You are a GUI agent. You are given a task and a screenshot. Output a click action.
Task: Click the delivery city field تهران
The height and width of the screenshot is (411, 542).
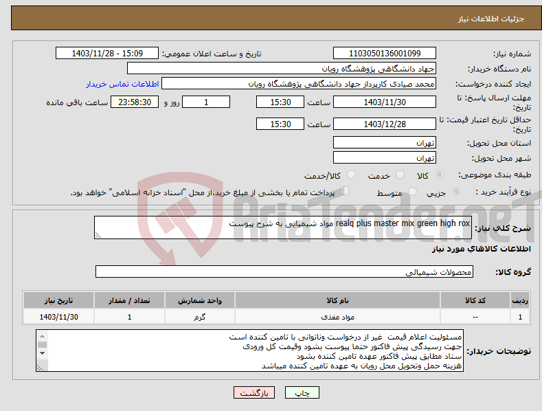[x=385, y=158]
